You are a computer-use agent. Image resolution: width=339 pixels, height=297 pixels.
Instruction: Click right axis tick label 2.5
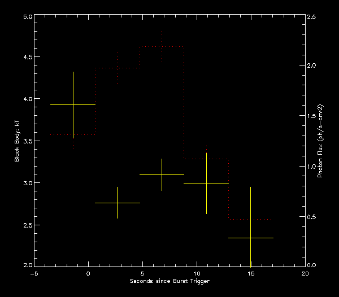click(x=311, y=17)
